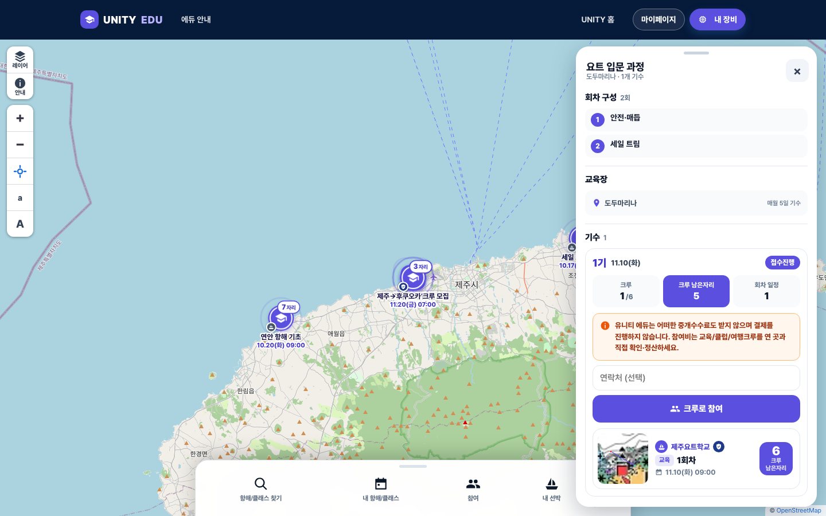Click the 3자리 seat badge on map
The height and width of the screenshot is (516, 826).
point(420,267)
